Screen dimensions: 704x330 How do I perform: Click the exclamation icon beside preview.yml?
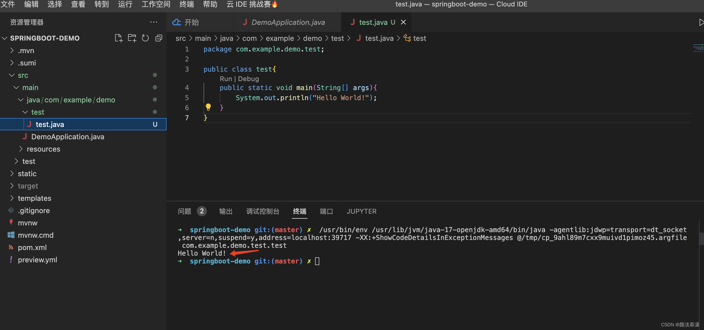(x=11, y=260)
